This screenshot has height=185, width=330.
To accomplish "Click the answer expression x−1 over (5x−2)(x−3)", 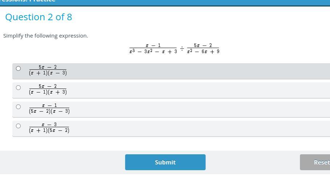I will click(x=49, y=108).
